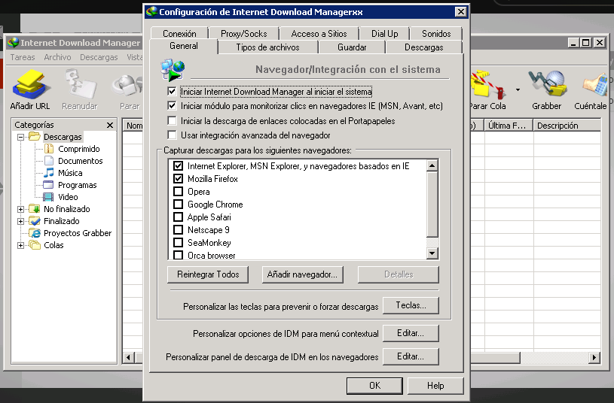
Task: Open the Descargas menu in main window
Action: pyautogui.click(x=99, y=57)
